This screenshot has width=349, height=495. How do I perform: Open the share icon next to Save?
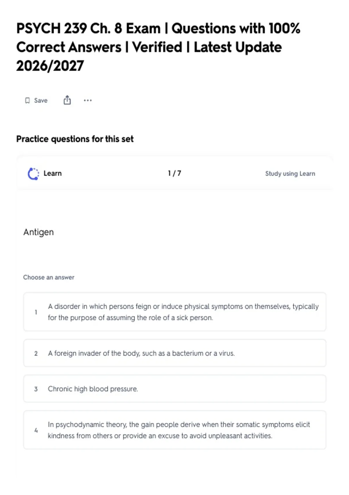[x=67, y=100]
